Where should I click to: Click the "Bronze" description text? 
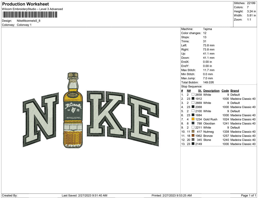point(208,136)
